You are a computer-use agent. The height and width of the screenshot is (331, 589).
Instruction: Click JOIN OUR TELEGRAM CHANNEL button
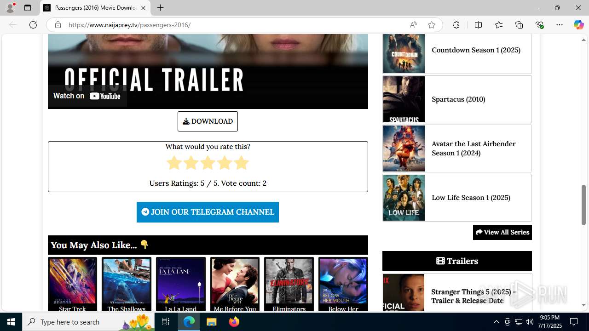click(x=208, y=212)
